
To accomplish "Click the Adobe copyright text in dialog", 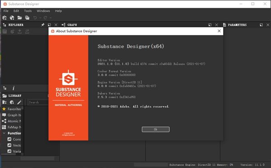I will pyautogui.click(x=133, y=106).
